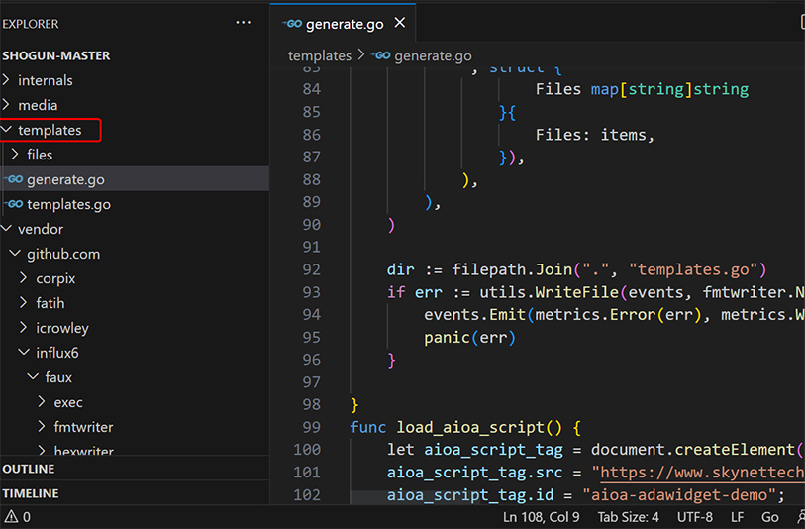This screenshot has width=805, height=529.
Task: Collapse the templates folder
Action: (x=50, y=130)
